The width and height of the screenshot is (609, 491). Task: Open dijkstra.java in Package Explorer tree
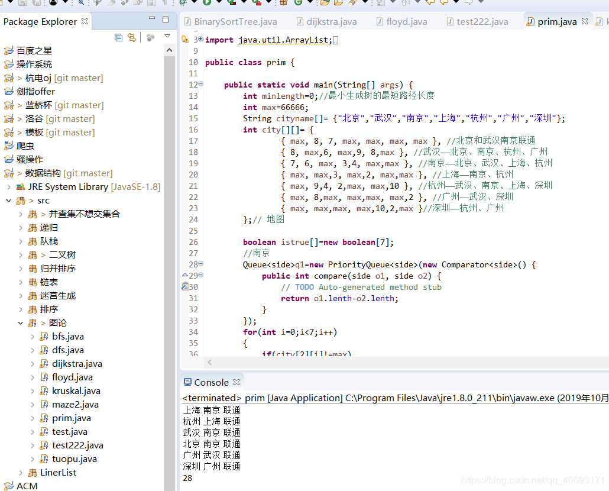(x=77, y=364)
